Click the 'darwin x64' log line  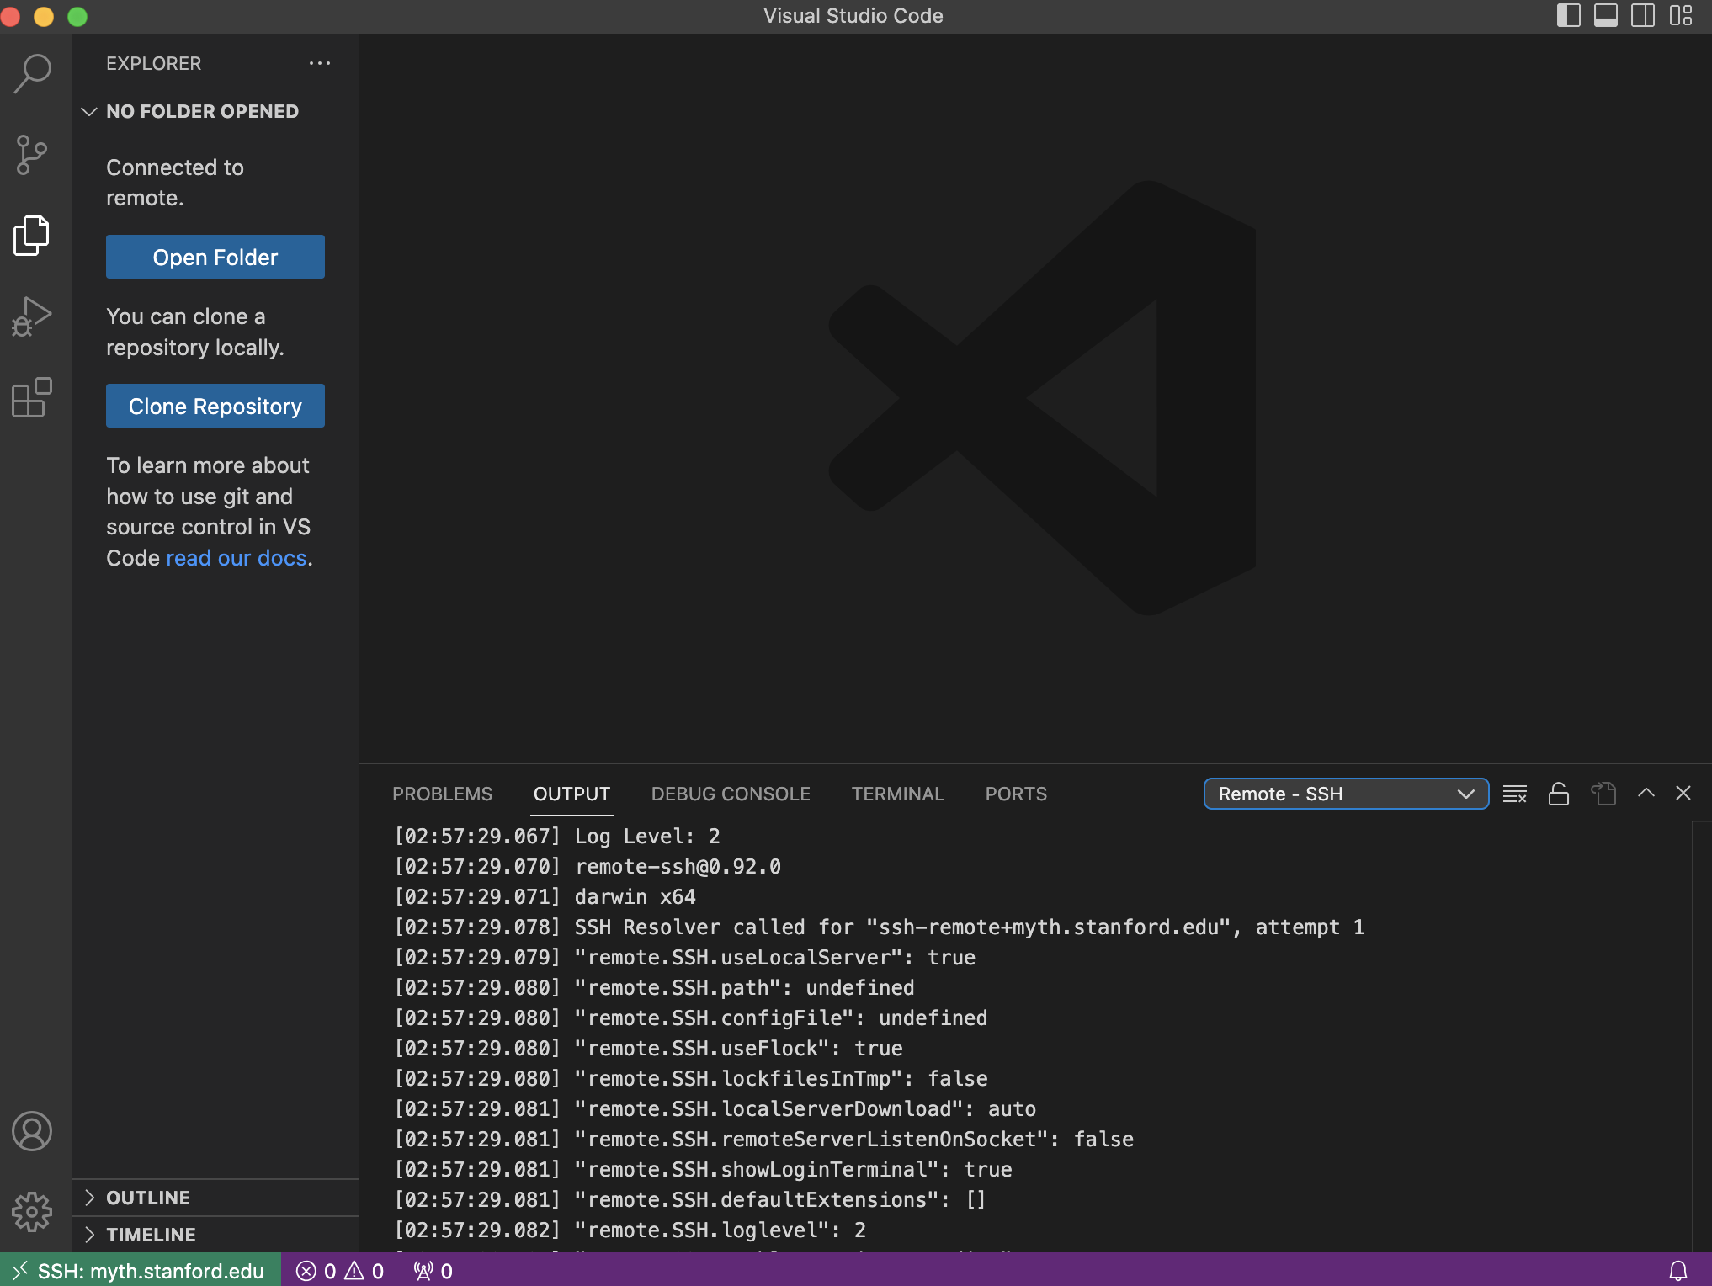pos(545,896)
